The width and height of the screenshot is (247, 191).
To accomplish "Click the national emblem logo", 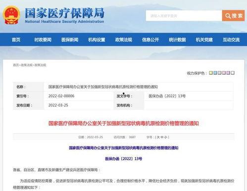I will [x=11, y=15].
